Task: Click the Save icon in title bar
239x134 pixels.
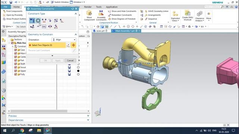Action: 11,2
